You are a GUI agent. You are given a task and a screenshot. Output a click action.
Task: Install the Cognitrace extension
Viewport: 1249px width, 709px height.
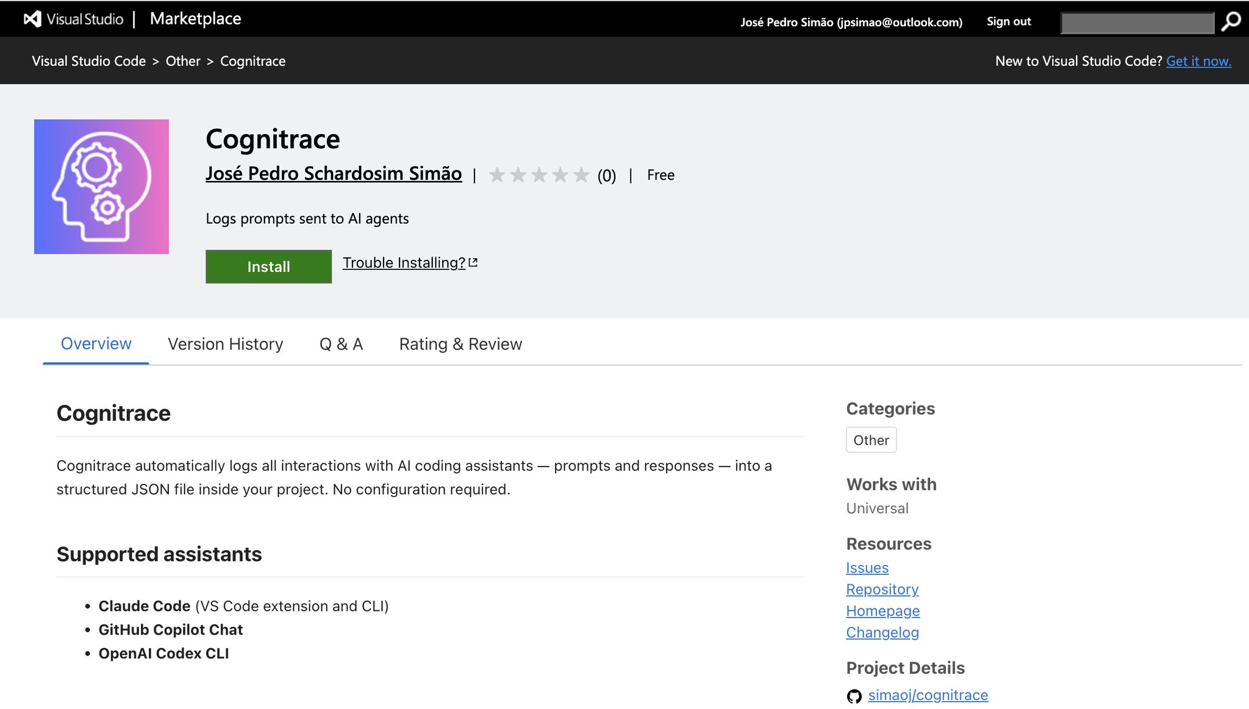[x=268, y=266]
